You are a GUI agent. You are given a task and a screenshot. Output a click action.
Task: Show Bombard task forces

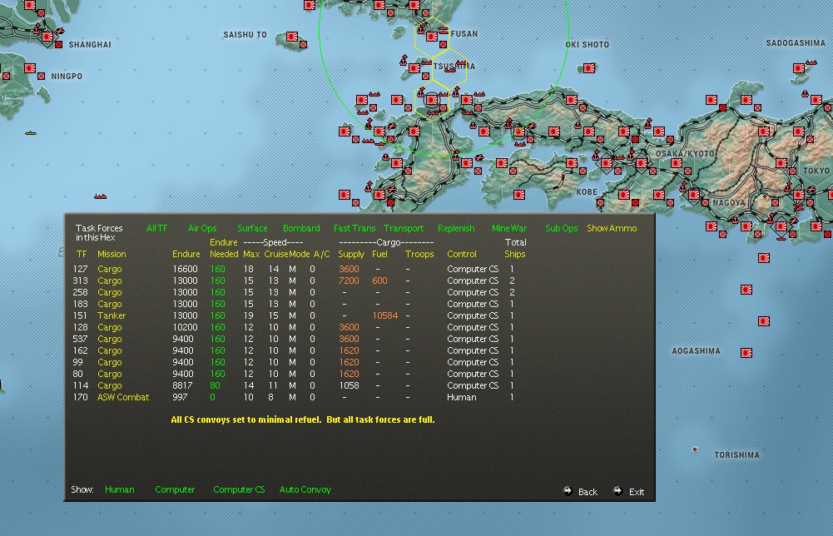pyautogui.click(x=301, y=228)
